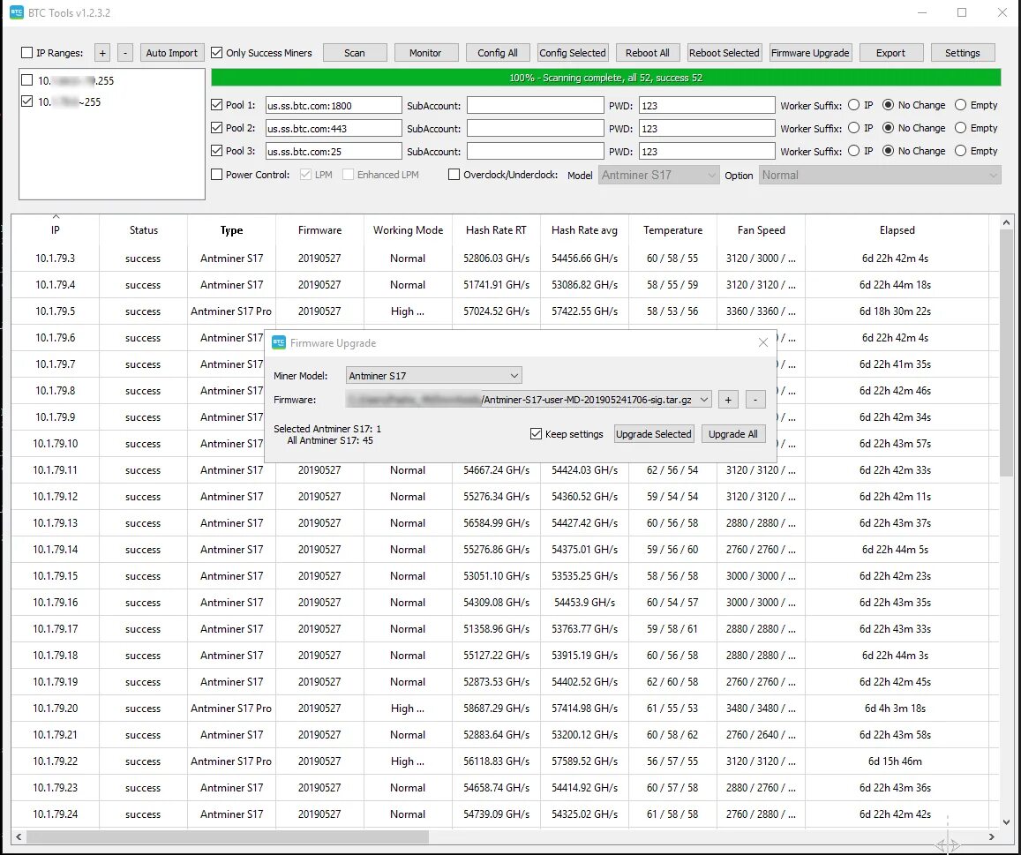This screenshot has width=1021, height=855.
Task: Click the Firmware Upgrade dialog app icon
Action: (279, 342)
